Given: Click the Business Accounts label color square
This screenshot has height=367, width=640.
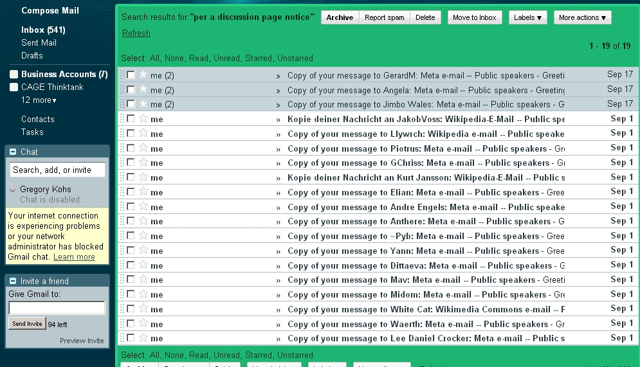Looking at the screenshot, I should pyautogui.click(x=14, y=75).
